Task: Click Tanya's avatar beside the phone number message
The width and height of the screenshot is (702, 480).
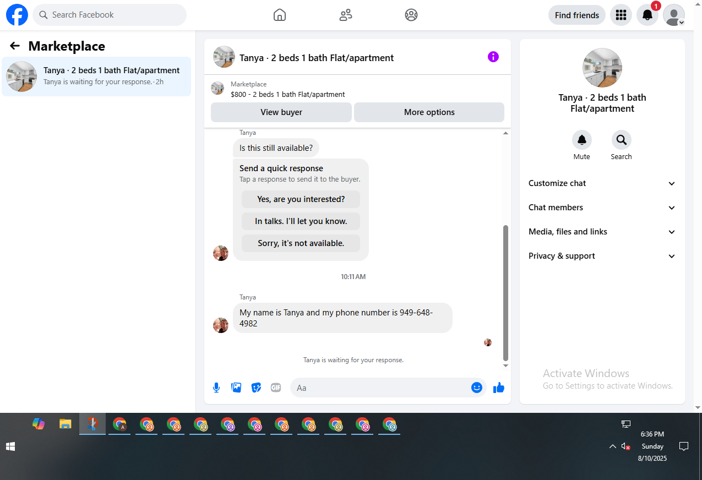Action: 221,325
